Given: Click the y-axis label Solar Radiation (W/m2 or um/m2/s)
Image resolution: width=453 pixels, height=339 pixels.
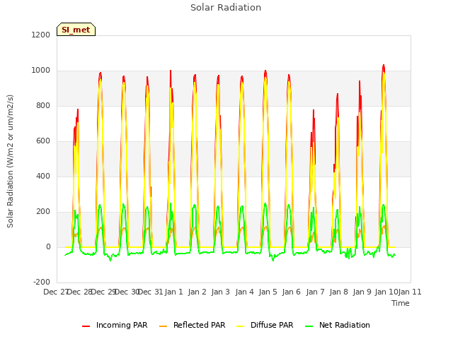Looking at the screenshot, I should pos(10,161).
